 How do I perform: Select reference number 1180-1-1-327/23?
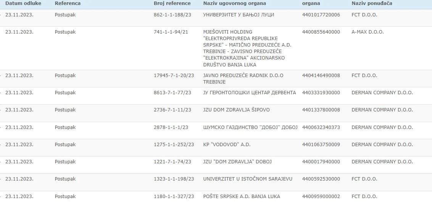coord(174,197)
